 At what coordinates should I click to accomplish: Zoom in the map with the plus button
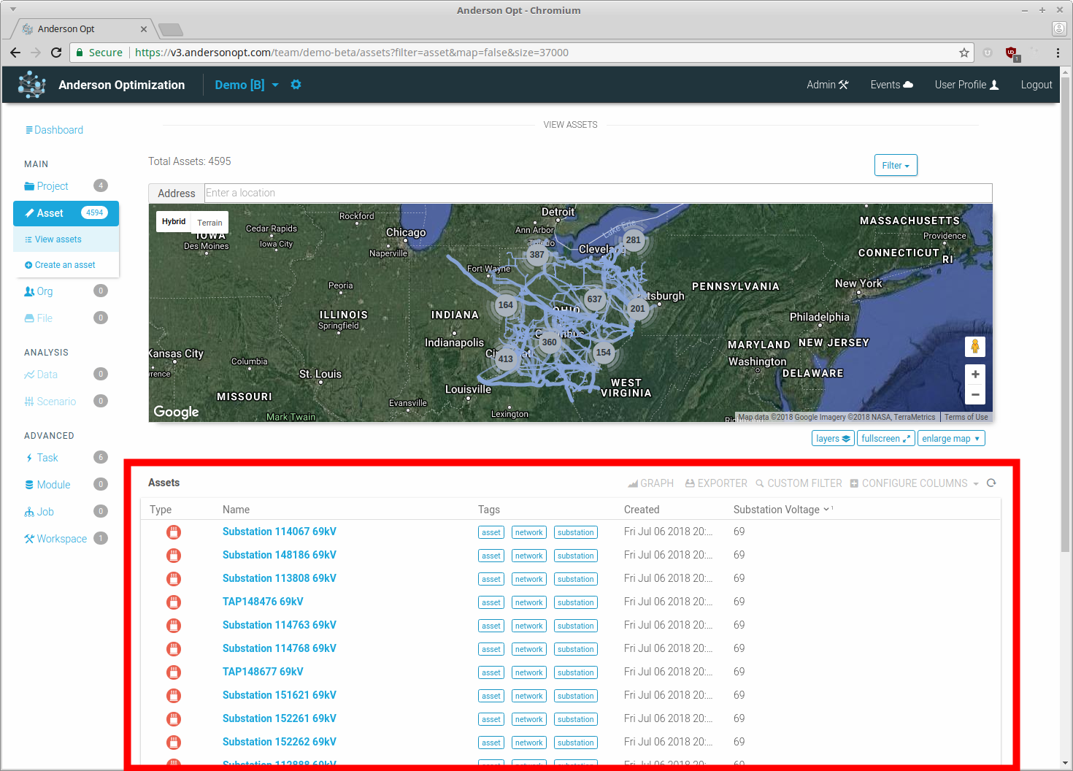974,375
